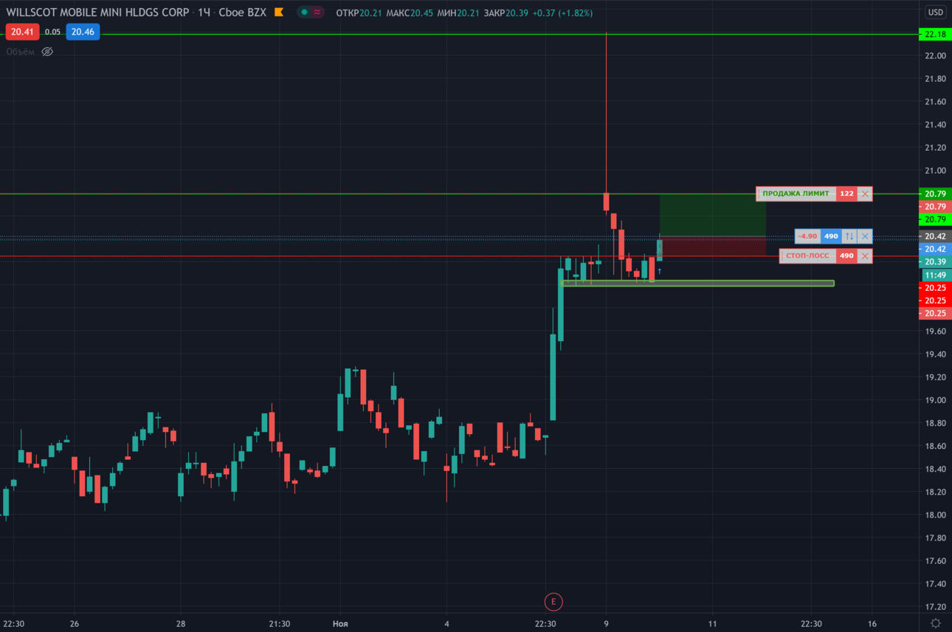Open symbol search via WILLSCOT MOBILE MINI title

click(97, 13)
